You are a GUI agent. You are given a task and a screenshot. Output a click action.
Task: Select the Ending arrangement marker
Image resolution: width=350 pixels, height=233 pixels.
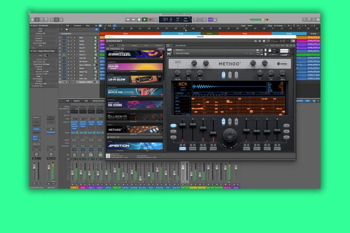313,34
